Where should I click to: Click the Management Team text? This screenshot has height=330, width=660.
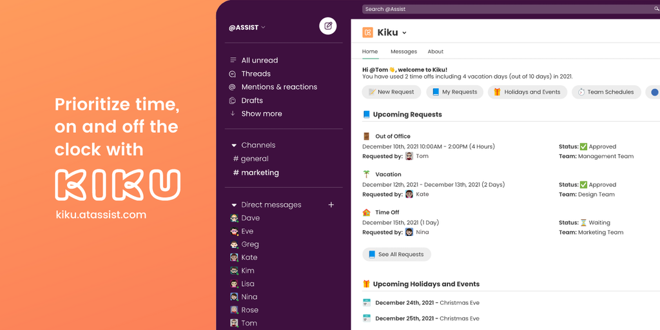point(606,156)
